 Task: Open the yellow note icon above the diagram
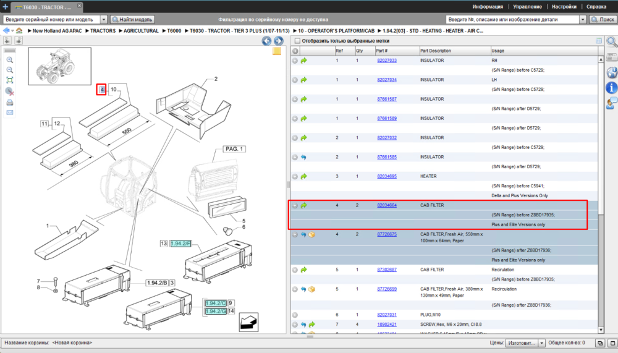pyautogui.click(x=277, y=51)
